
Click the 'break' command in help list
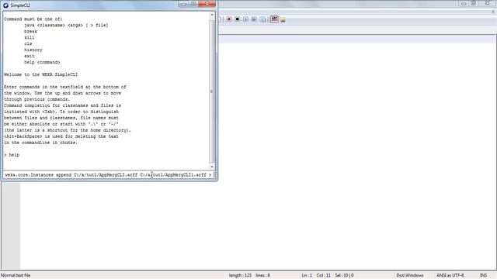(x=30, y=31)
